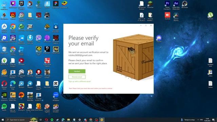The width and height of the screenshot is (217, 122).
Task: Open the AnyDesk desktop icon
Action: click(x=167, y=16)
